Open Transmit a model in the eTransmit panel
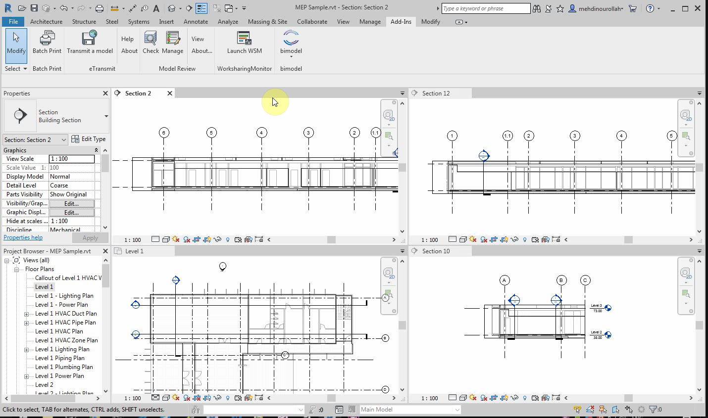Screen dimensions: 708x418 pos(90,42)
